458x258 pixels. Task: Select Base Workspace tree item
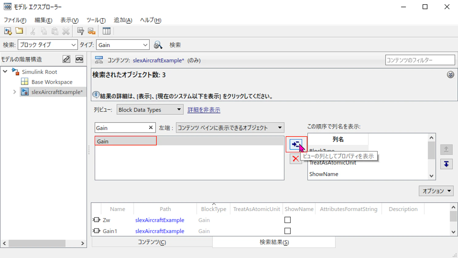pos(52,82)
